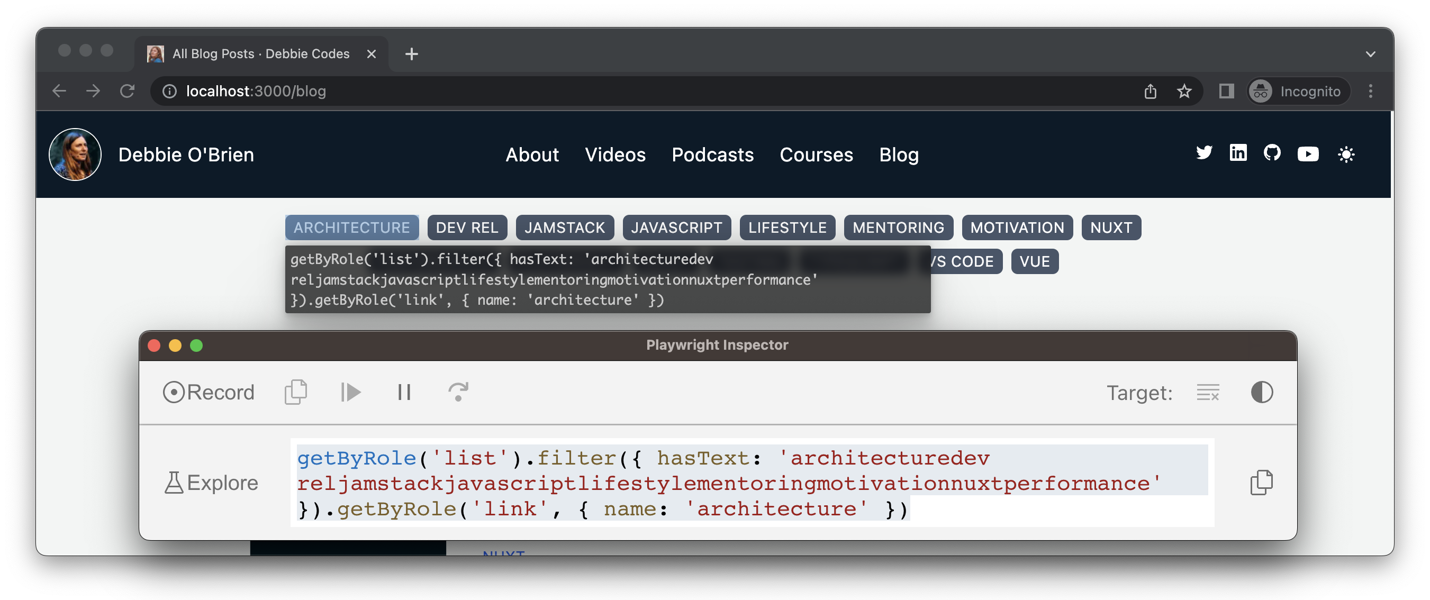Select the JAMSTACK filter tag
The height and width of the screenshot is (600, 1430).
(x=565, y=227)
